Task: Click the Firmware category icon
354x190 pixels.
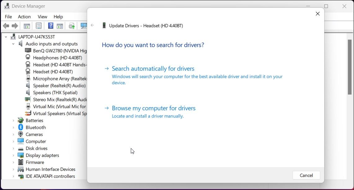Action: click(x=20, y=162)
